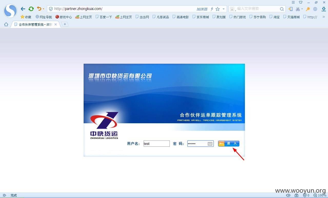The height and width of the screenshot is (198, 328).
Task: Toggle the lightning speed mode icon
Action: [212, 9]
